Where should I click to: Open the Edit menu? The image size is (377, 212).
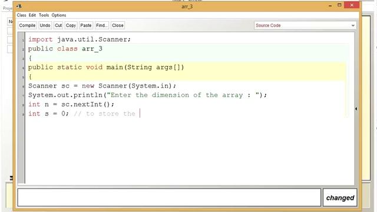(32, 15)
